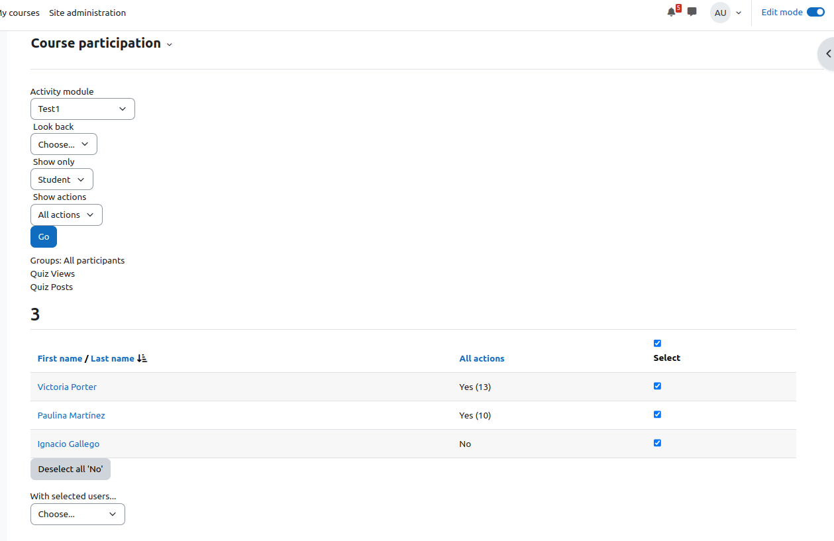Open the With selected users dropdown
Screen dimensions: 834x541
coord(78,514)
